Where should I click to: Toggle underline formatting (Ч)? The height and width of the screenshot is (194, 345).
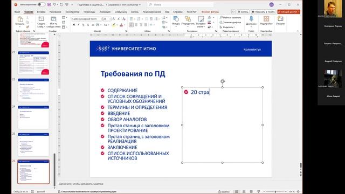point(83,25)
